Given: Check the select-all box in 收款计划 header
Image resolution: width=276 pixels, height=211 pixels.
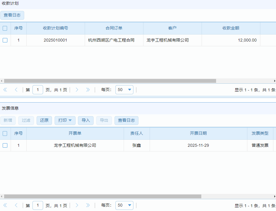Looking at the screenshot, I should (5, 28).
